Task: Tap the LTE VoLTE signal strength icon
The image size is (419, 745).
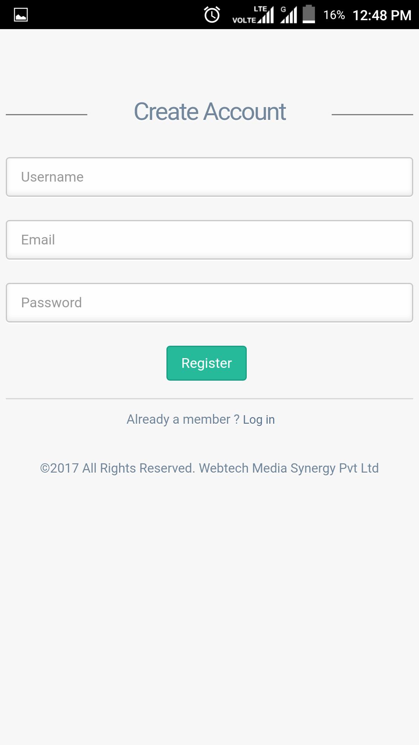Action: [253, 15]
